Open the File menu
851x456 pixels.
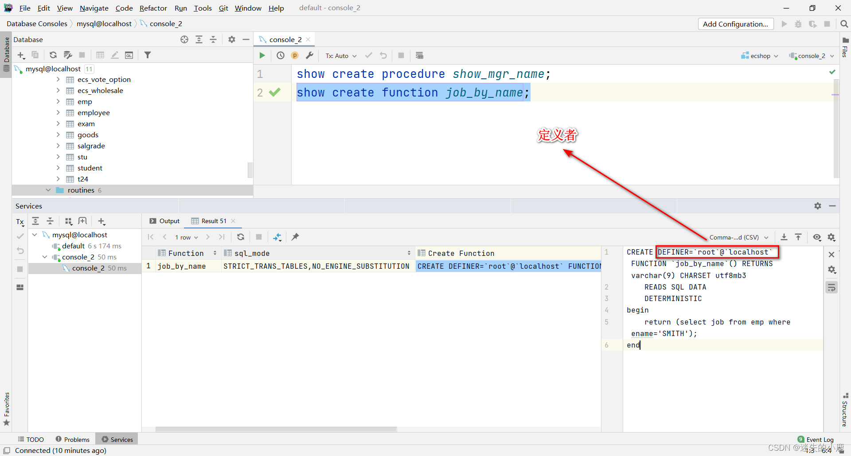click(25, 8)
